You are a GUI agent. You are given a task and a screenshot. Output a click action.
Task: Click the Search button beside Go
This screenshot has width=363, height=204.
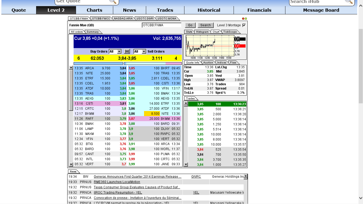(x=205, y=25)
